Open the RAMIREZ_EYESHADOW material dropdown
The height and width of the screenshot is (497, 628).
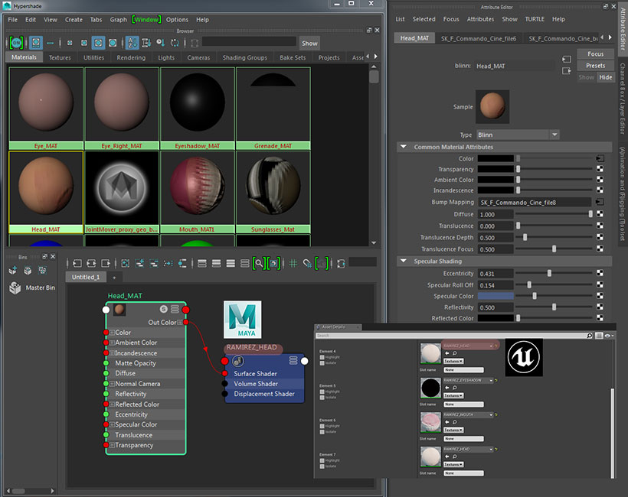tap(468, 381)
